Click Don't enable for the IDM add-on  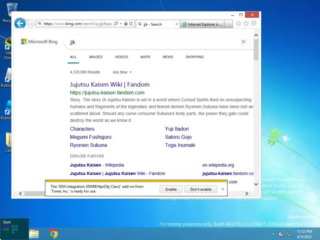[201, 189]
